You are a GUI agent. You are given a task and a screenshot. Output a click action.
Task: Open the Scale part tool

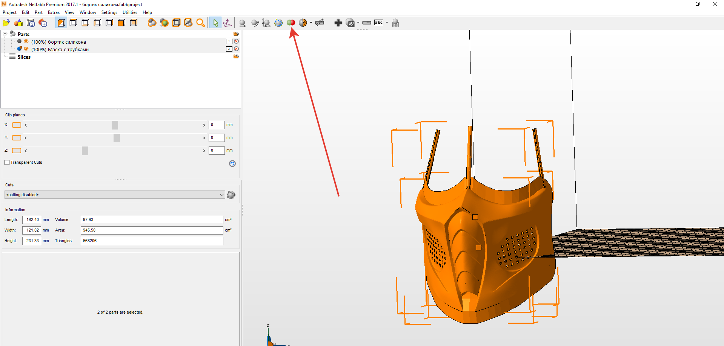[266, 23]
